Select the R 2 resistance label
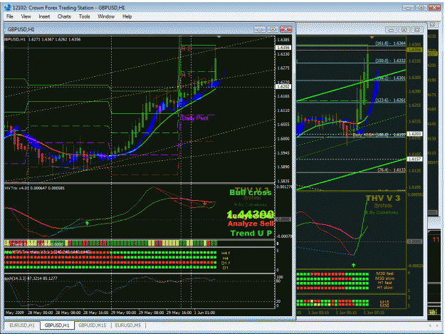The height and width of the screenshot is (334, 445). [186, 49]
